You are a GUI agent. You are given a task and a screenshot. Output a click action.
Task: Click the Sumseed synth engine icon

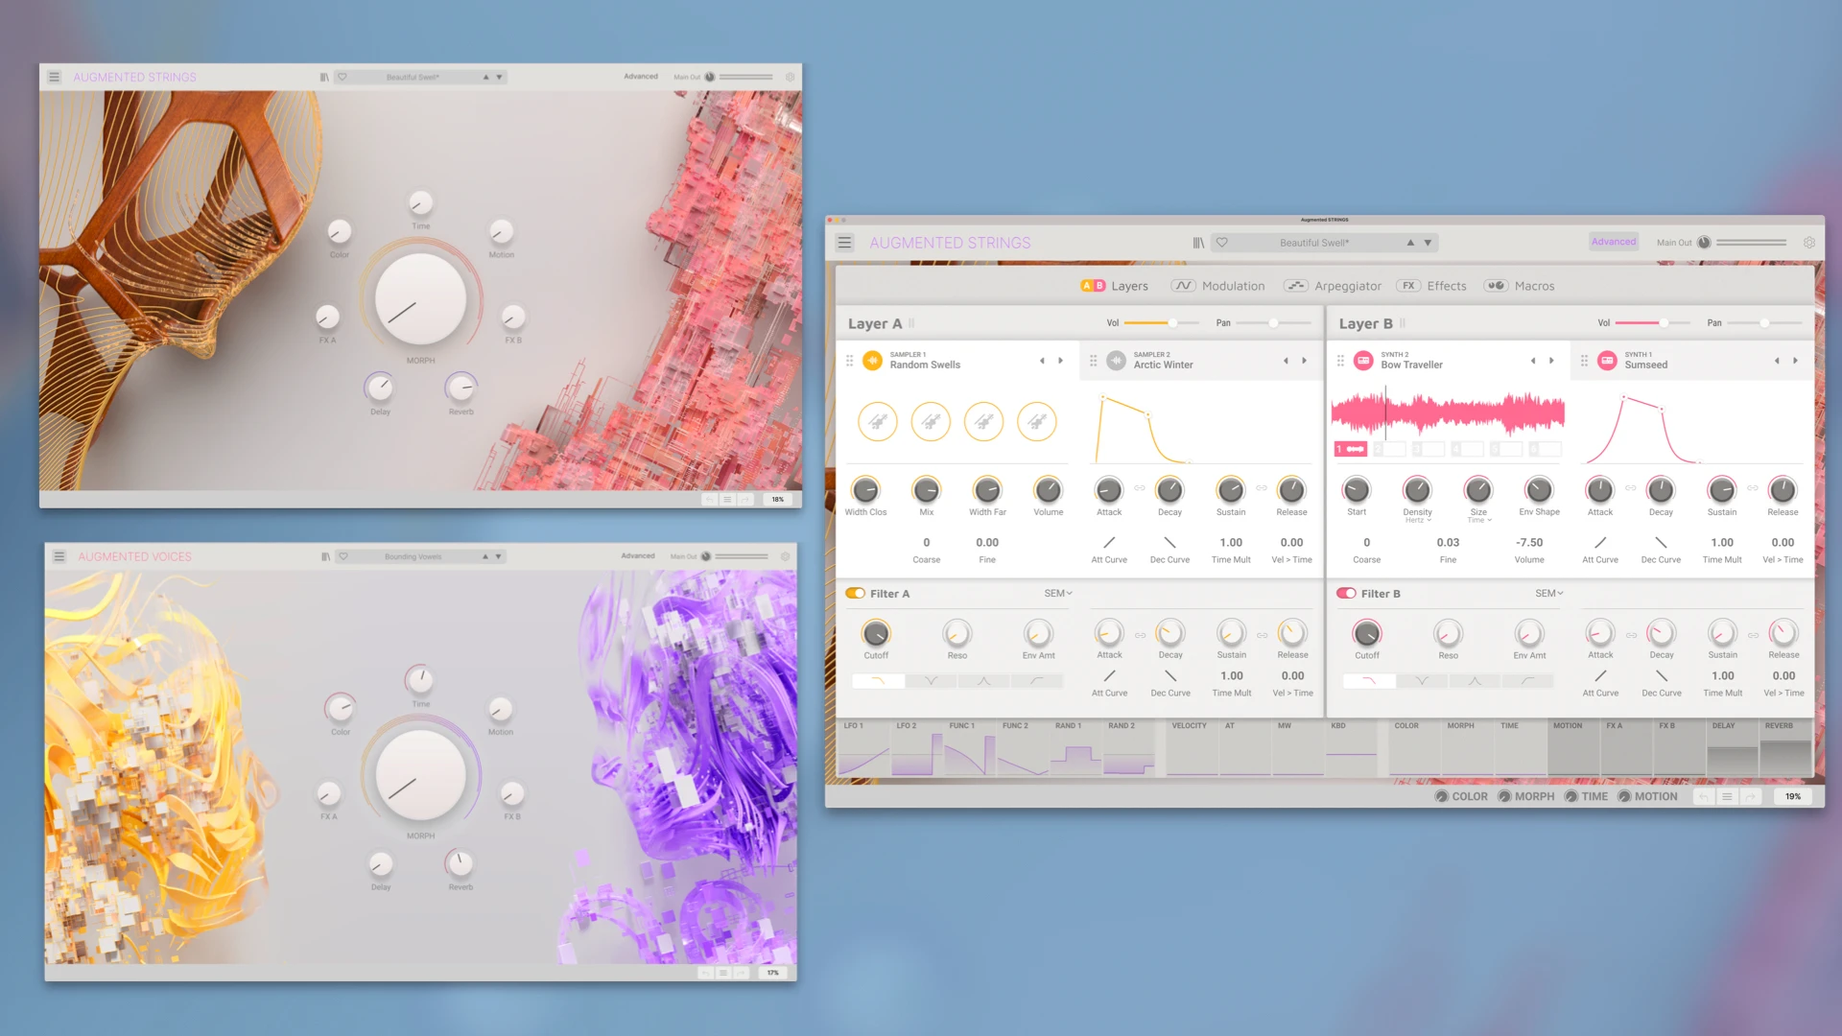pos(1607,361)
